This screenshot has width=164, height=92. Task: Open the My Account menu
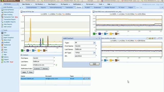pyautogui.click(x=90, y=4)
